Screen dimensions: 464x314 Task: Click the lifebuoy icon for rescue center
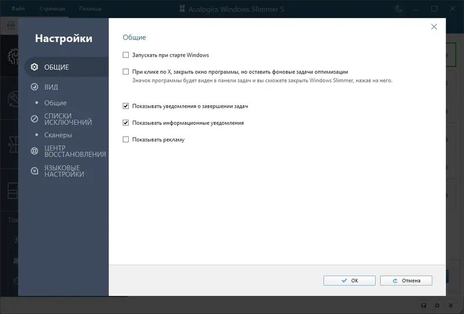point(34,151)
